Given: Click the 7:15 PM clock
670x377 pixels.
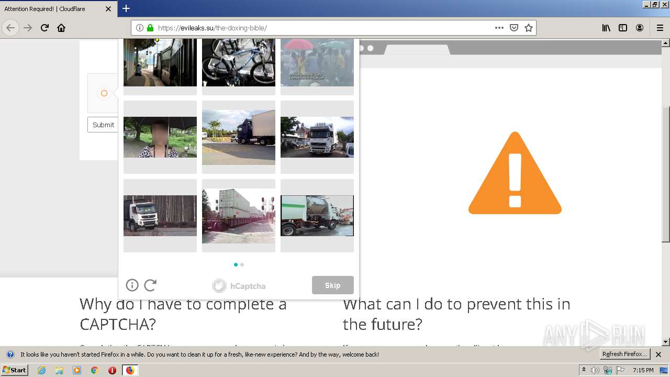Looking at the screenshot, I should 643,370.
